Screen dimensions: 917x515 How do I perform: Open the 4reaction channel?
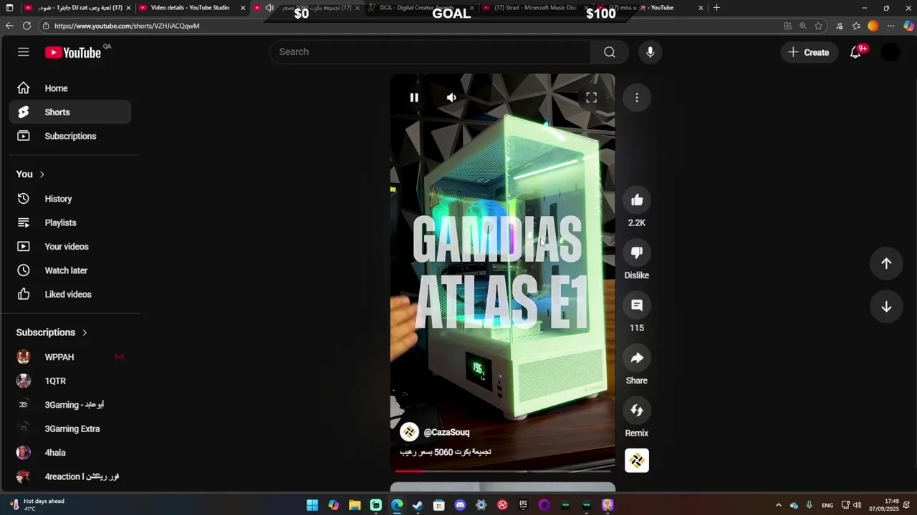pyautogui.click(x=70, y=476)
